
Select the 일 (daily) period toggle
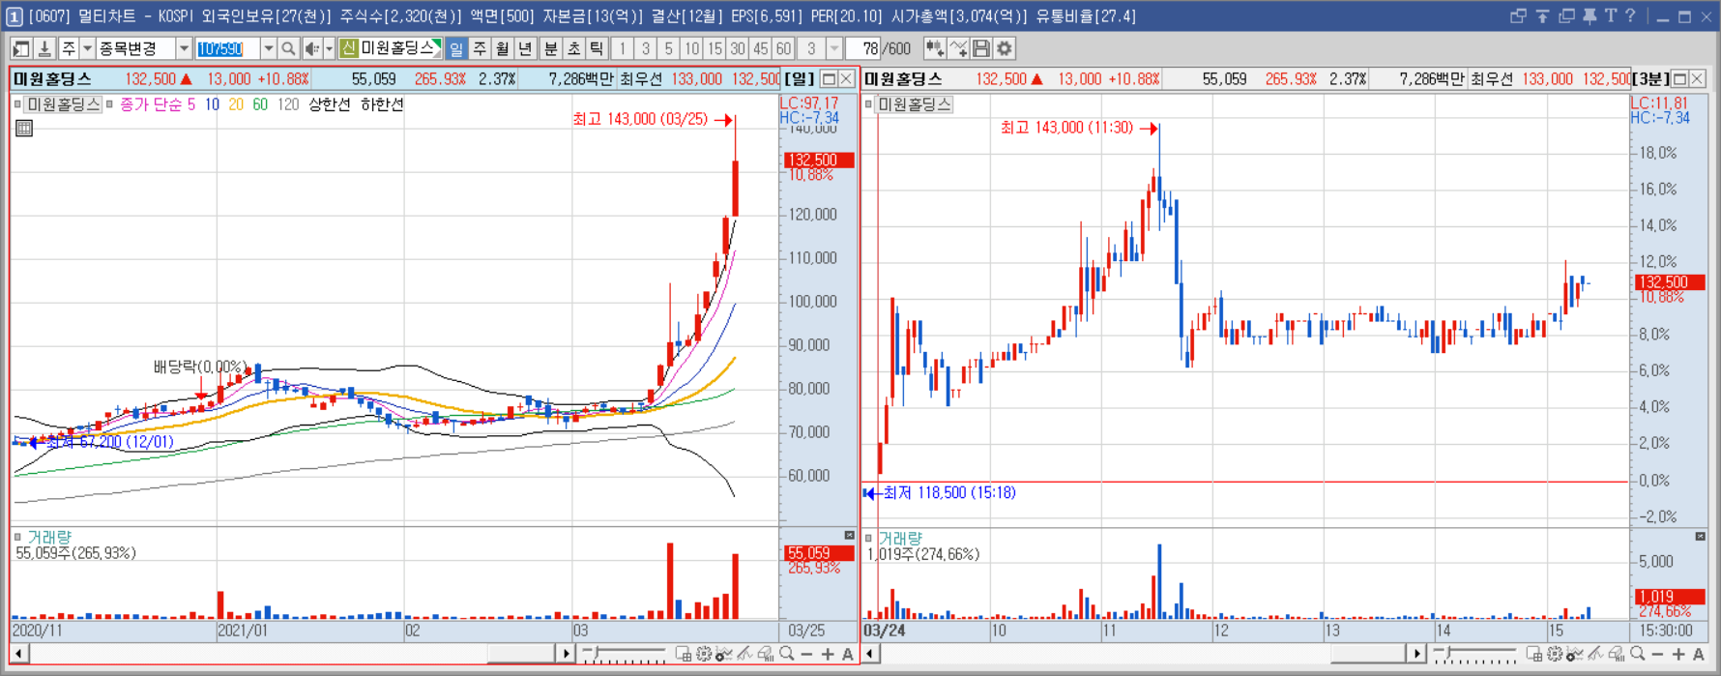tap(456, 48)
